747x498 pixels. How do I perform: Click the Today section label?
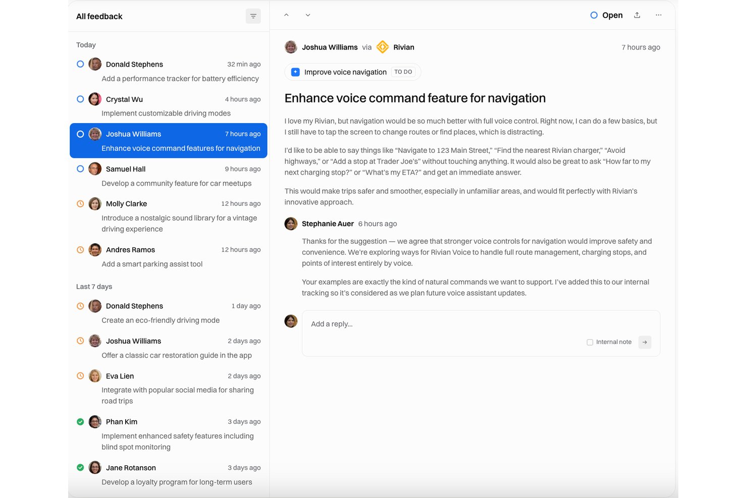pos(86,45)
